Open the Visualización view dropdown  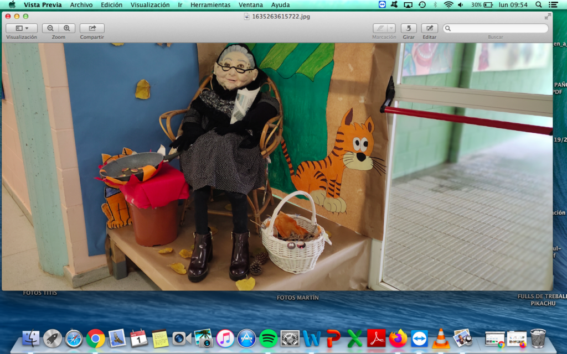tap(22, 28)
